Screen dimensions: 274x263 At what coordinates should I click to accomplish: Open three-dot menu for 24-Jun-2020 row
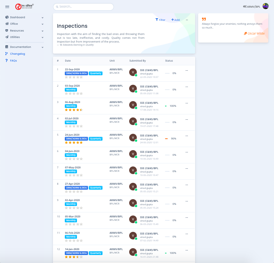click(x=186, y=136)
